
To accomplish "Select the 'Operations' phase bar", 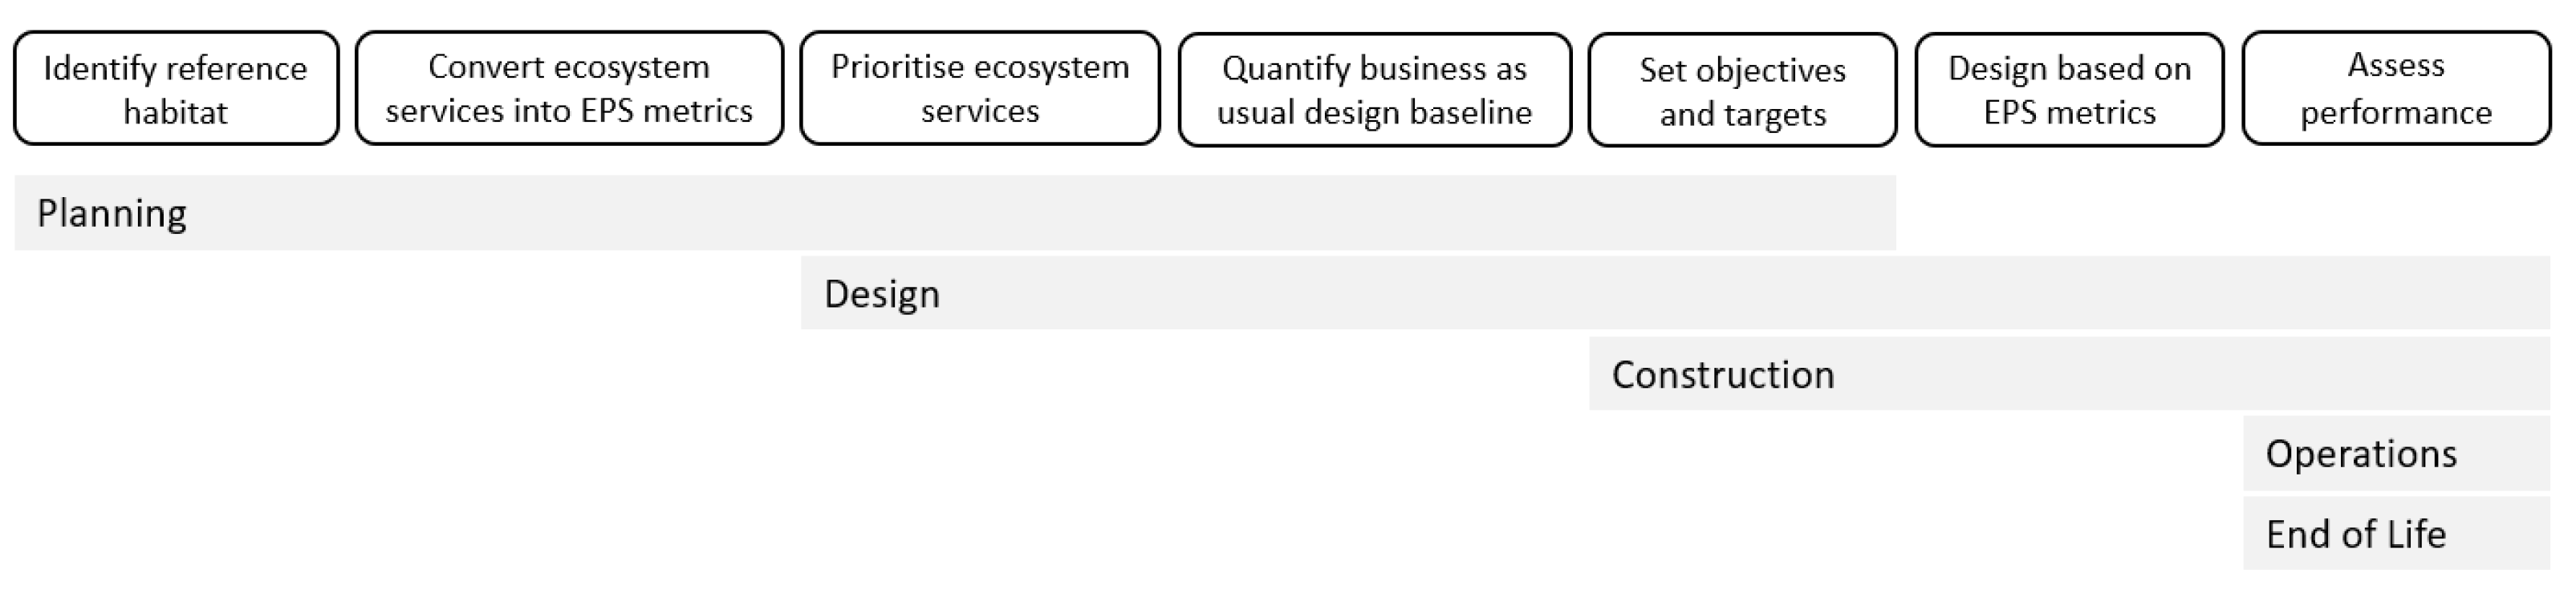I will click(2396, 454).
